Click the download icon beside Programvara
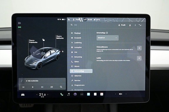 tap(72, 85)
